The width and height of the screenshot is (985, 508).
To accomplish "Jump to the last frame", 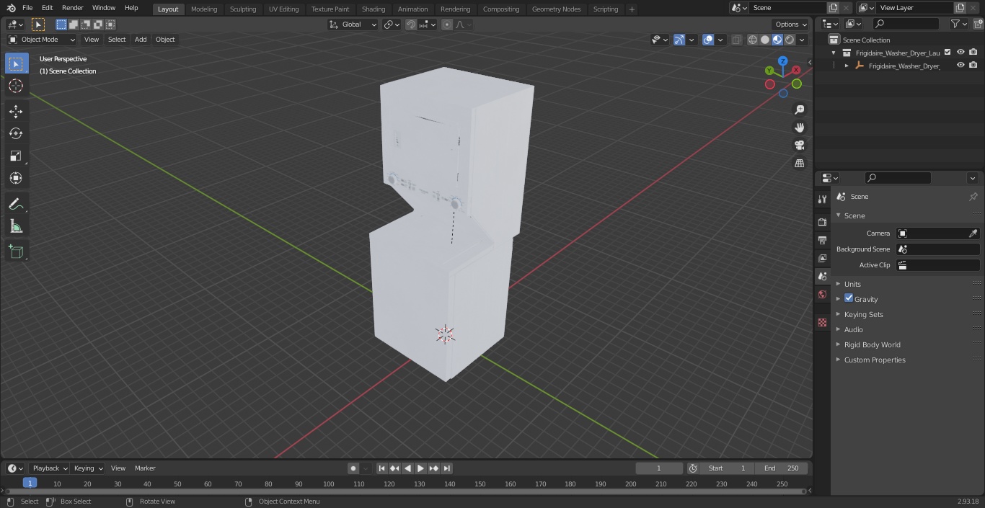I will (x=447, y=468).
